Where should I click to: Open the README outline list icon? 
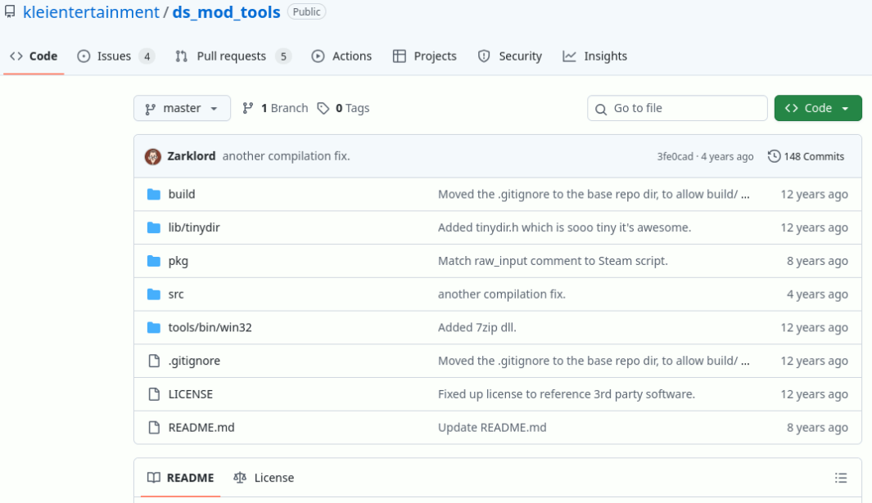click(840, 478)
